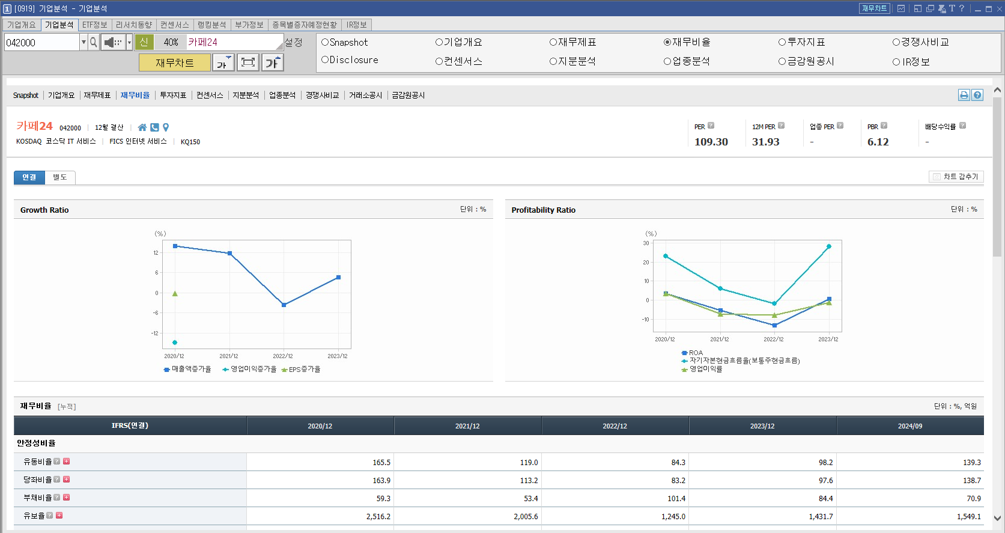Click the speaker announcement icon
The height and width of the screenshot is (533, 1005).
pyautogui.click(x=113, y=42)
